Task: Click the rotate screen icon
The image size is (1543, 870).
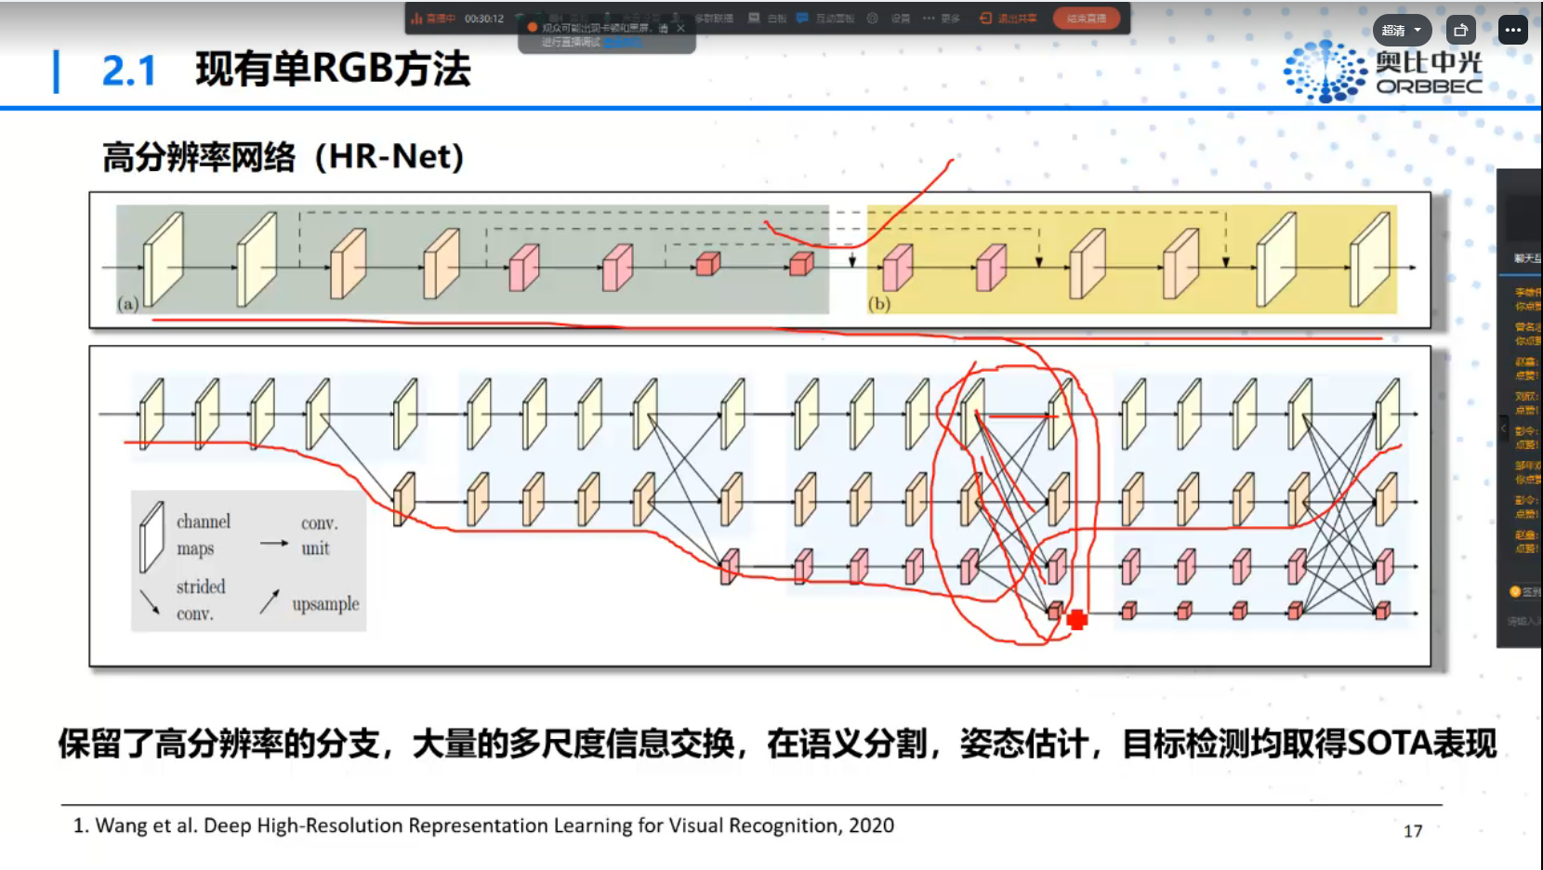Action: (1461, 31)
